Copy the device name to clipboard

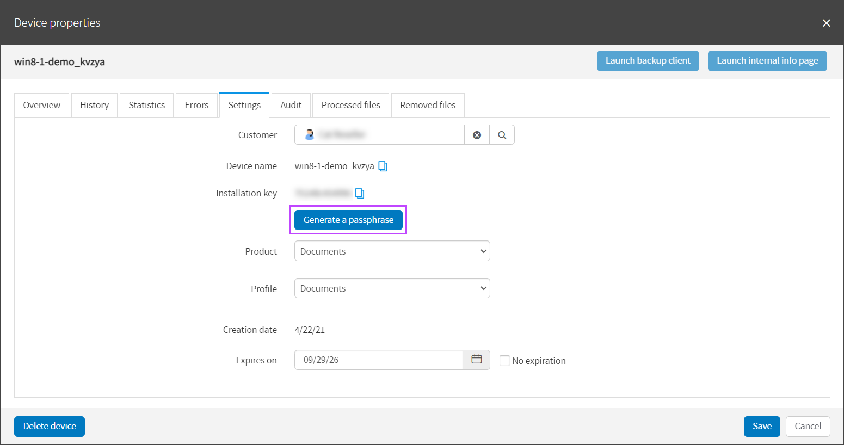click(x=383, y=166)
